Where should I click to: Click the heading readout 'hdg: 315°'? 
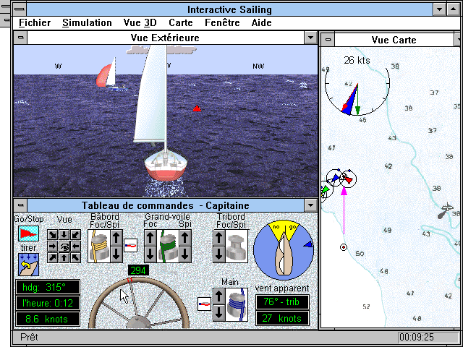tap(48, 287)
